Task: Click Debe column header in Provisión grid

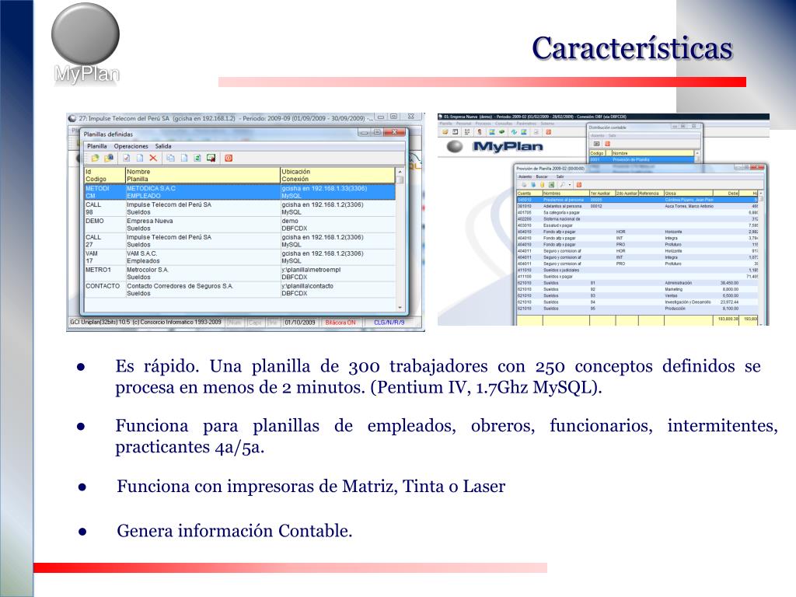Action: tap(727, 194)
